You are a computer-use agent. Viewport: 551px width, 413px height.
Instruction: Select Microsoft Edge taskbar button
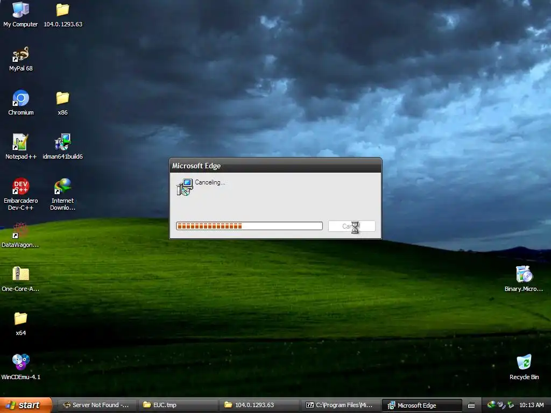tap(422, 405)
